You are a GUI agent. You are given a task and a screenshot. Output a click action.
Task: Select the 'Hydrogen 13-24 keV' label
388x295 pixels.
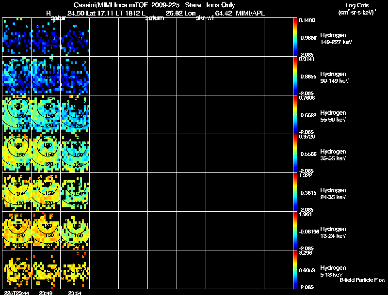[x=333, y=233]
